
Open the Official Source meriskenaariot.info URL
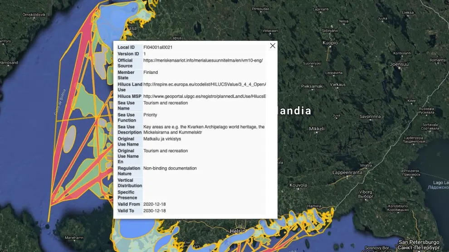pyautogui.click(x=203, y=60)
